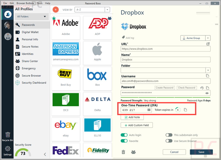Viewport: 221px width, 160px height.
Task: Open Secure Browser section
Action: (x=32, y=76)
